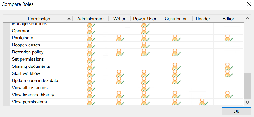
Task: Click Editor's Participate permission icon
Action: click(x=228, y=38)
